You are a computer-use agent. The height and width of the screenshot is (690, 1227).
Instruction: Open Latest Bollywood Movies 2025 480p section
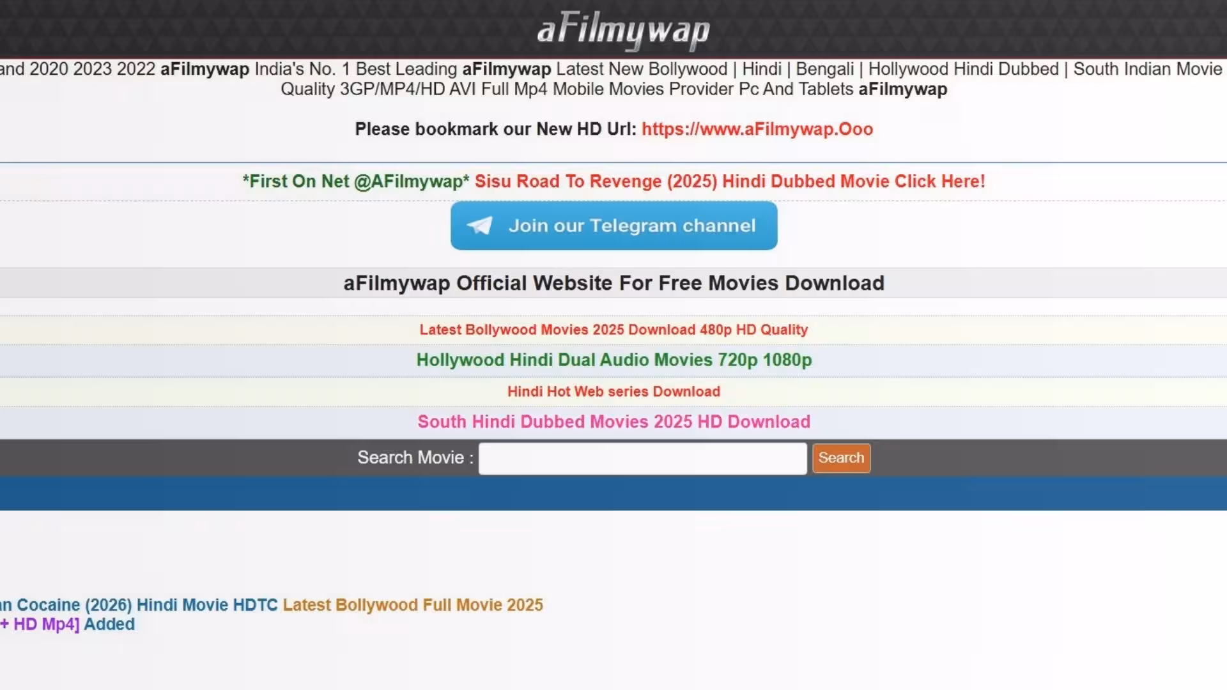(x=613, y=330)
